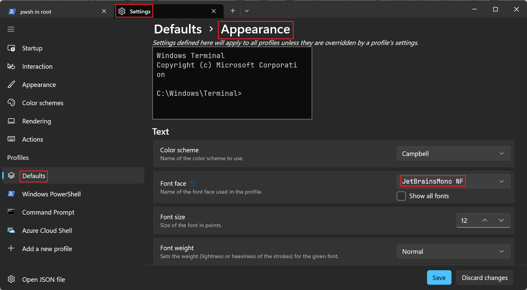This screenshot has height=290, width=527.
Task: Click the Save button
Action: point(439,278)
